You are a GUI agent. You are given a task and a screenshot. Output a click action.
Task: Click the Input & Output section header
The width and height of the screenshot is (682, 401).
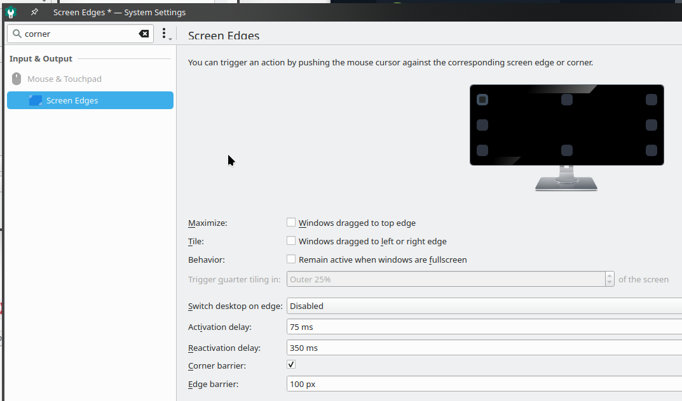pyautogui.click(x=41, y=58)
